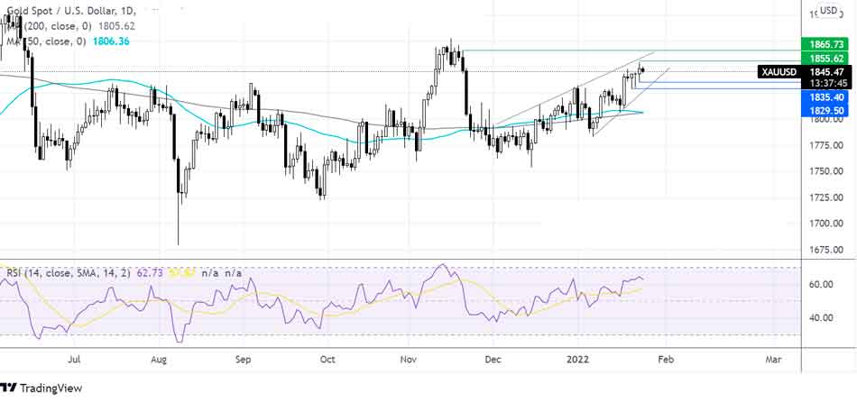Click the RSI 60.00 scale value
The width and height of the screenshot is (857, 403).
(820, 284)
